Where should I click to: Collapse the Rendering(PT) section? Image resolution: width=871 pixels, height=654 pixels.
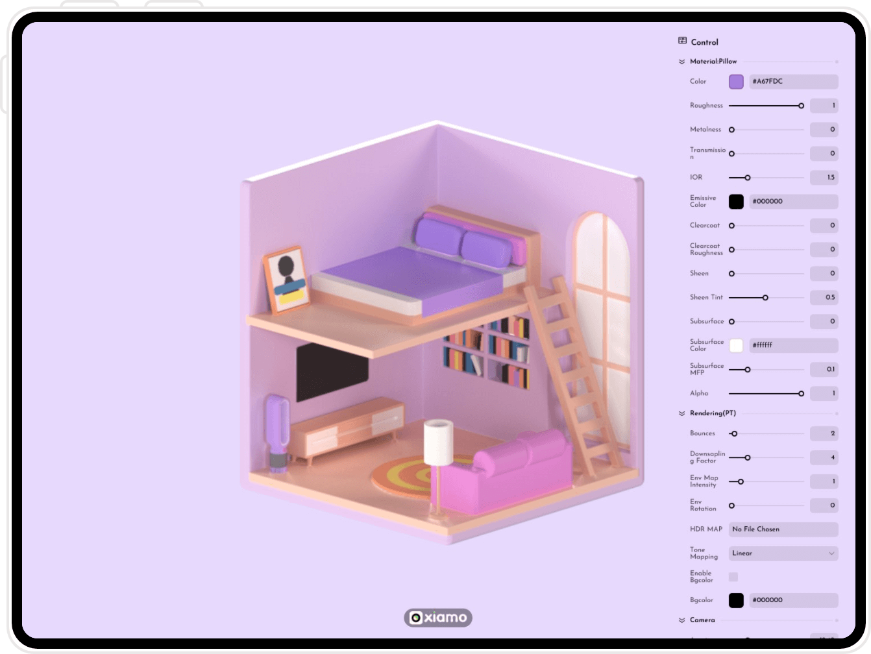click(681, 413)
